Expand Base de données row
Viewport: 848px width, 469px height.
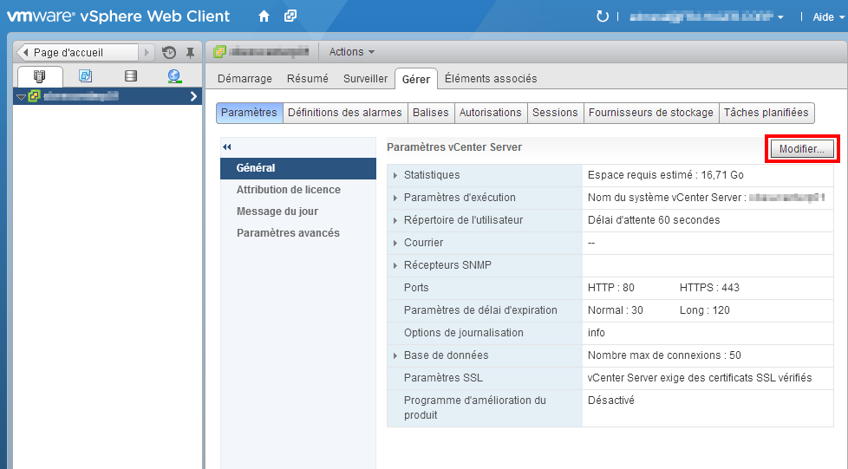click(x=395, y=356)
